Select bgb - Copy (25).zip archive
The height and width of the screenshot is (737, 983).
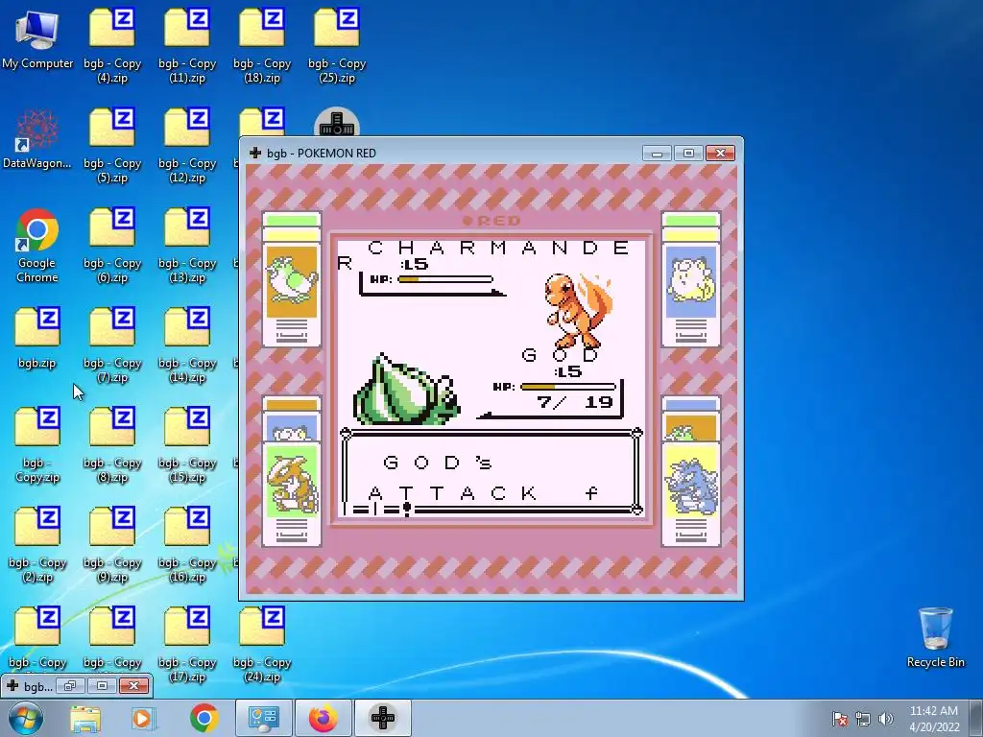point(337,46)
